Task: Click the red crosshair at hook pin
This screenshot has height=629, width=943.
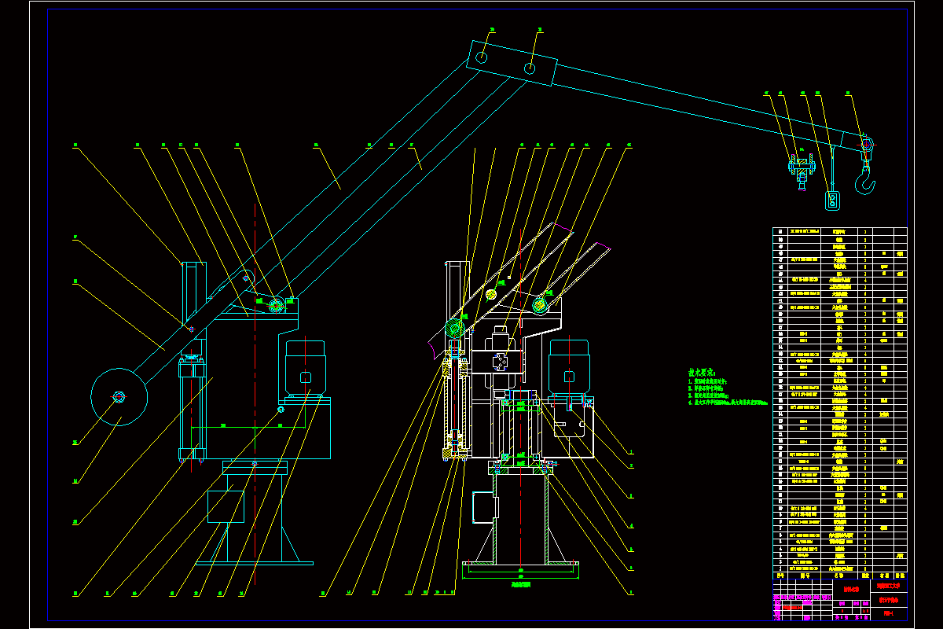Action: click(x=866, y=144)
